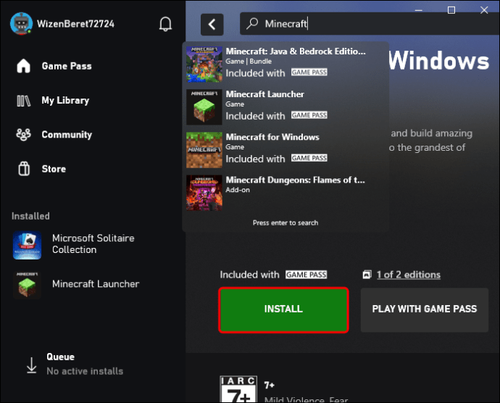Open the 1 of 2 editions link
The width and height of the screenshot is (500, 403).
click(x=409, y=275)
